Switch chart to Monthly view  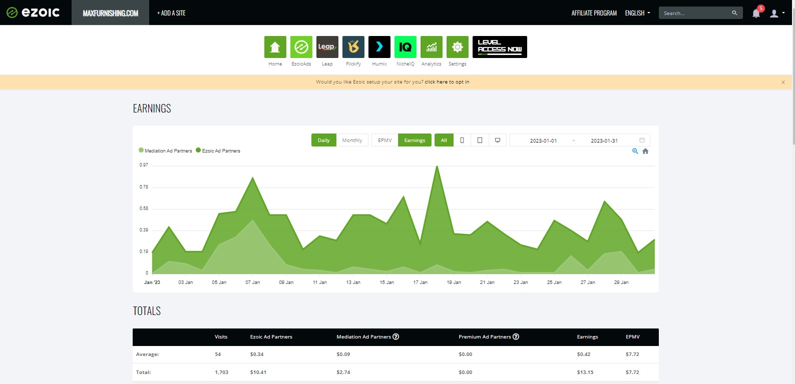(x=352, y=140)
